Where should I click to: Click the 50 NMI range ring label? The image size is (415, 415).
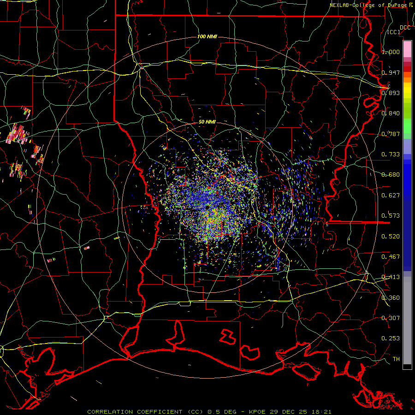(207, 122)
